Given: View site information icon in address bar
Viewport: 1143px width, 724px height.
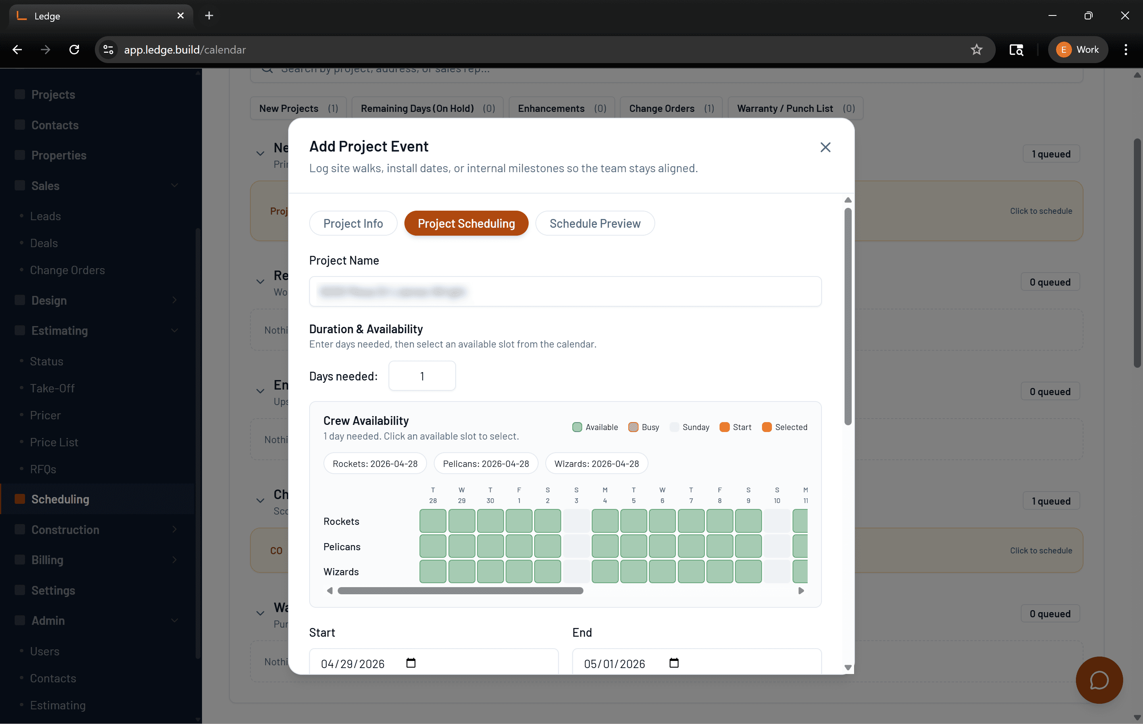Looking at the screenshot, I should click(x=108, y=49).
